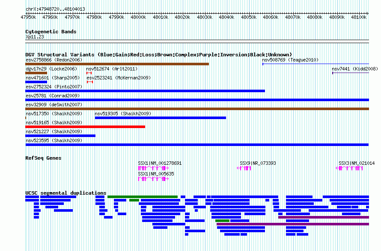Select the blue nsv523595 gain bar
Image resolution: width=381 pixels, height=251 pixels.
coord(197,145)
